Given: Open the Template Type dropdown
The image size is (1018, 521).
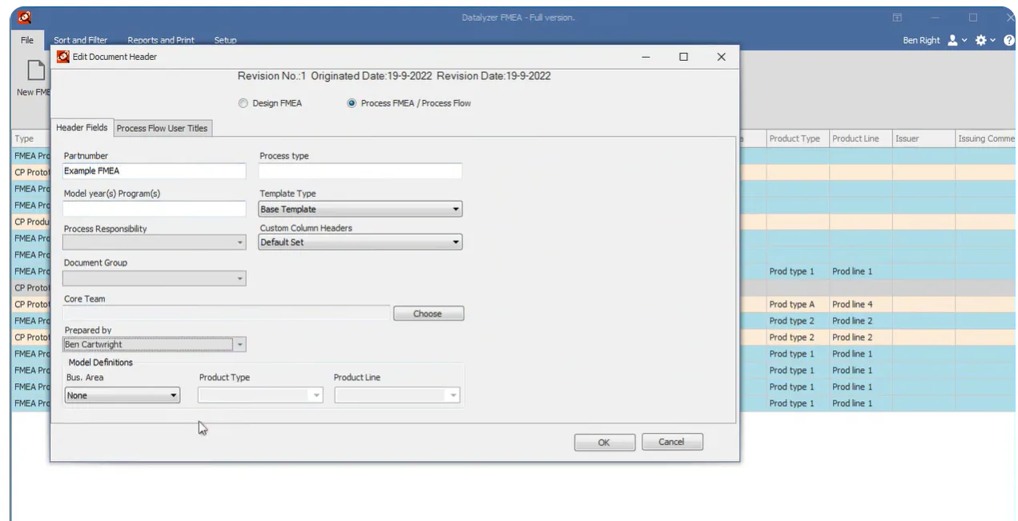Looking at the screenshot, I should pyautogui.click(x=360, y=210).
